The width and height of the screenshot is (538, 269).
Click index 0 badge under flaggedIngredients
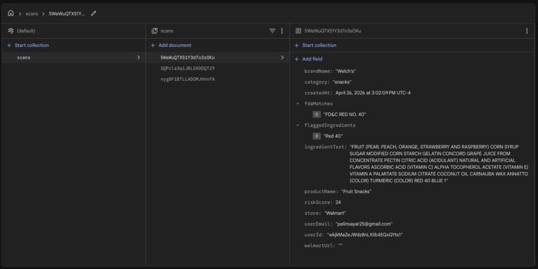pos(316,136)
